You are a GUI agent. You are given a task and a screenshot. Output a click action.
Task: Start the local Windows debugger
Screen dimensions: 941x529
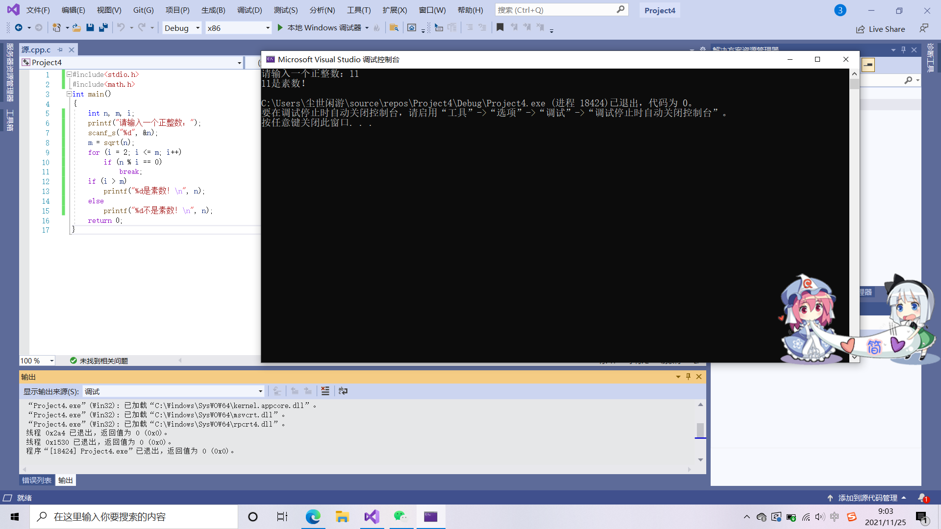pyautogui.click(x=280, y=28)
